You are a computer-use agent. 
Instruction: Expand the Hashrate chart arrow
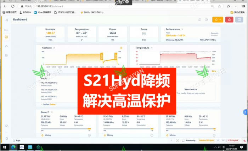[x=54, y=48]
